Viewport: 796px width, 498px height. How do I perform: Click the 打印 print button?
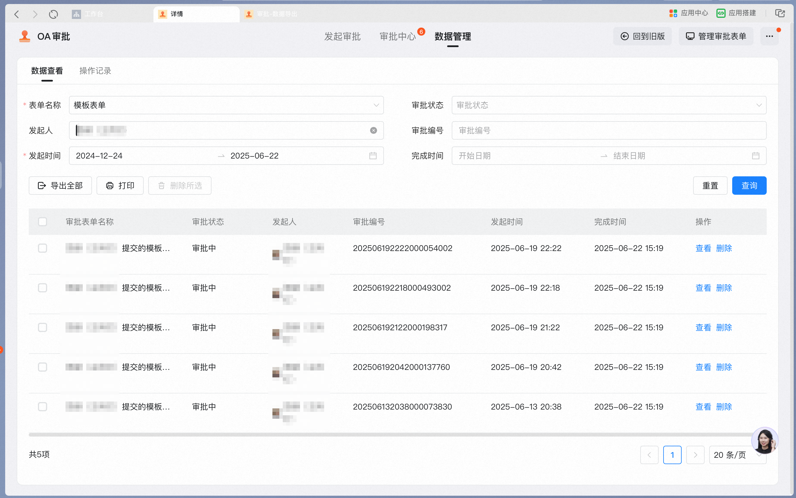[x=120, y=186]
